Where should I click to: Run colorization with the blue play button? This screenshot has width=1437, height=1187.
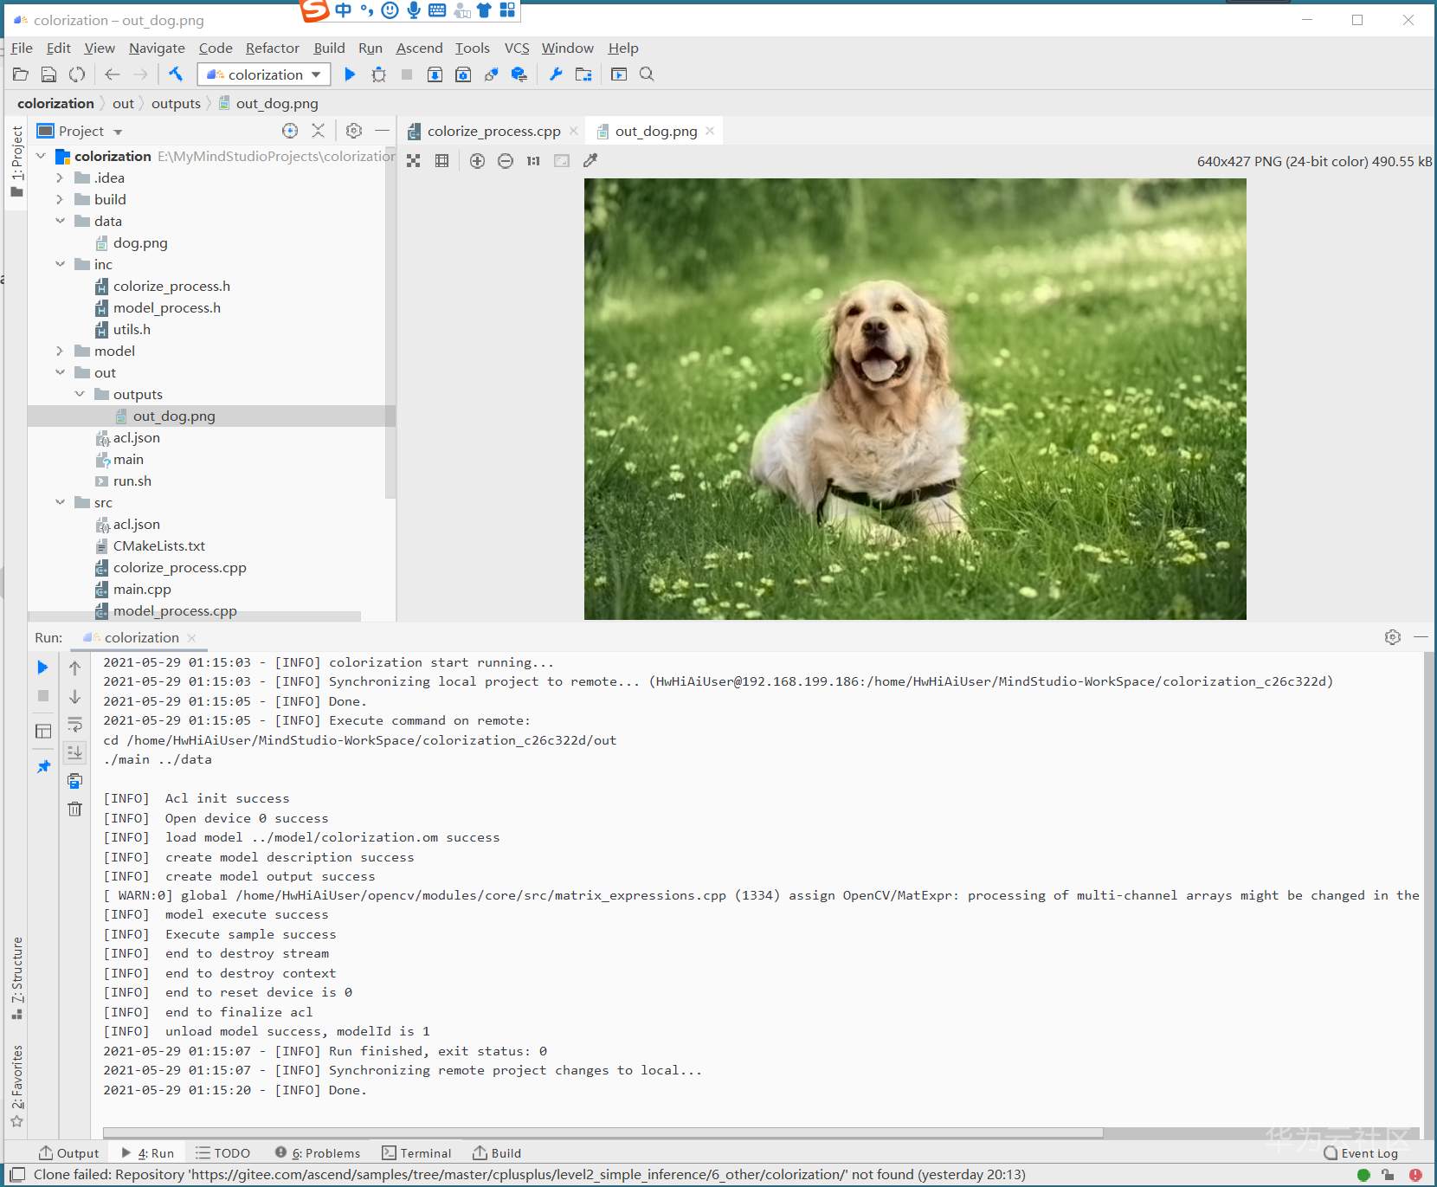[x=350, y=74]
